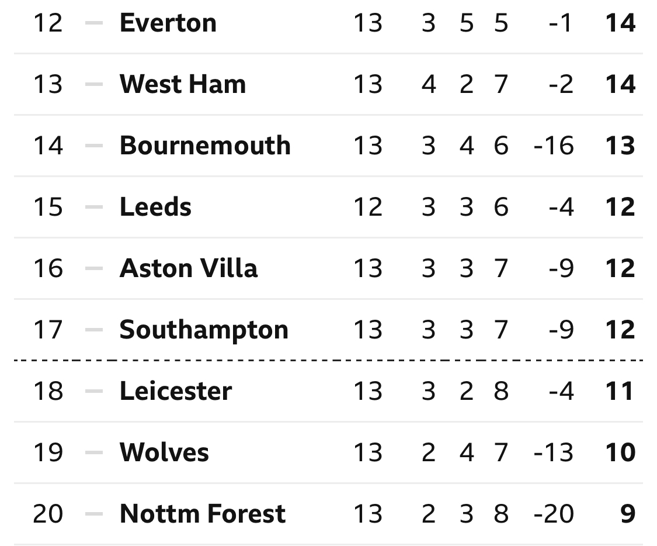Open the West Ham team link

183,84
